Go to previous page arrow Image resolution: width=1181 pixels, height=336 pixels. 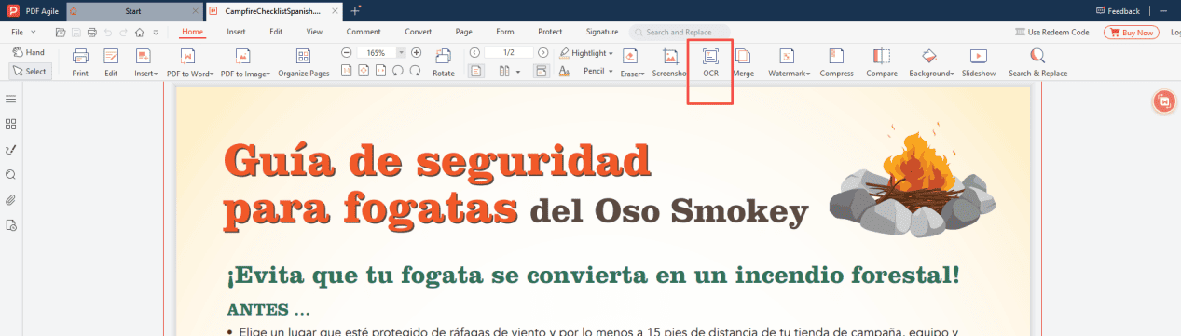[x=474, y=53]
